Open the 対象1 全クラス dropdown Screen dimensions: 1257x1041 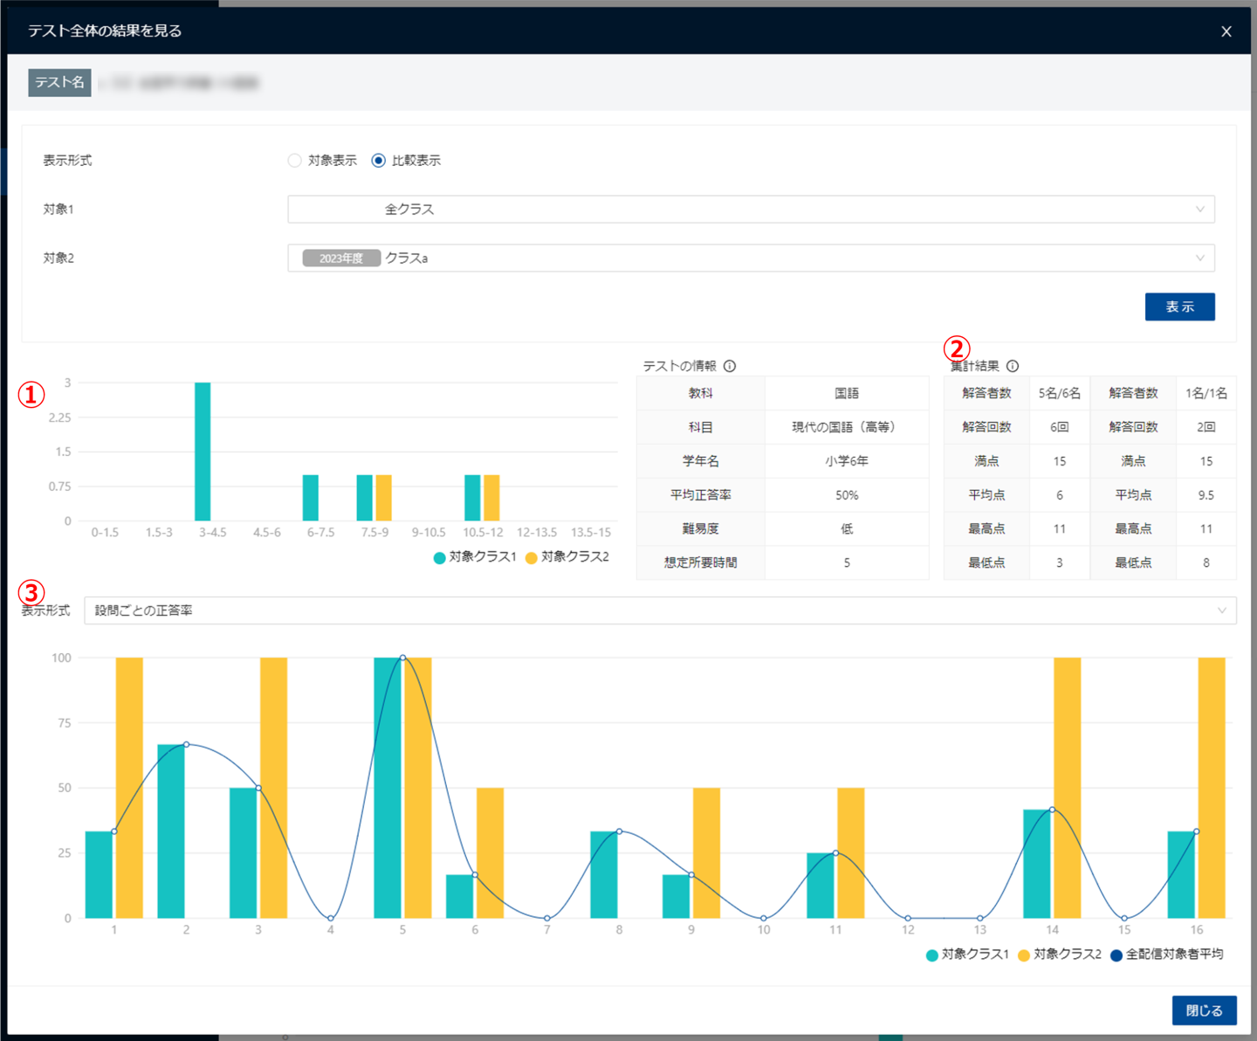[751, 210]
